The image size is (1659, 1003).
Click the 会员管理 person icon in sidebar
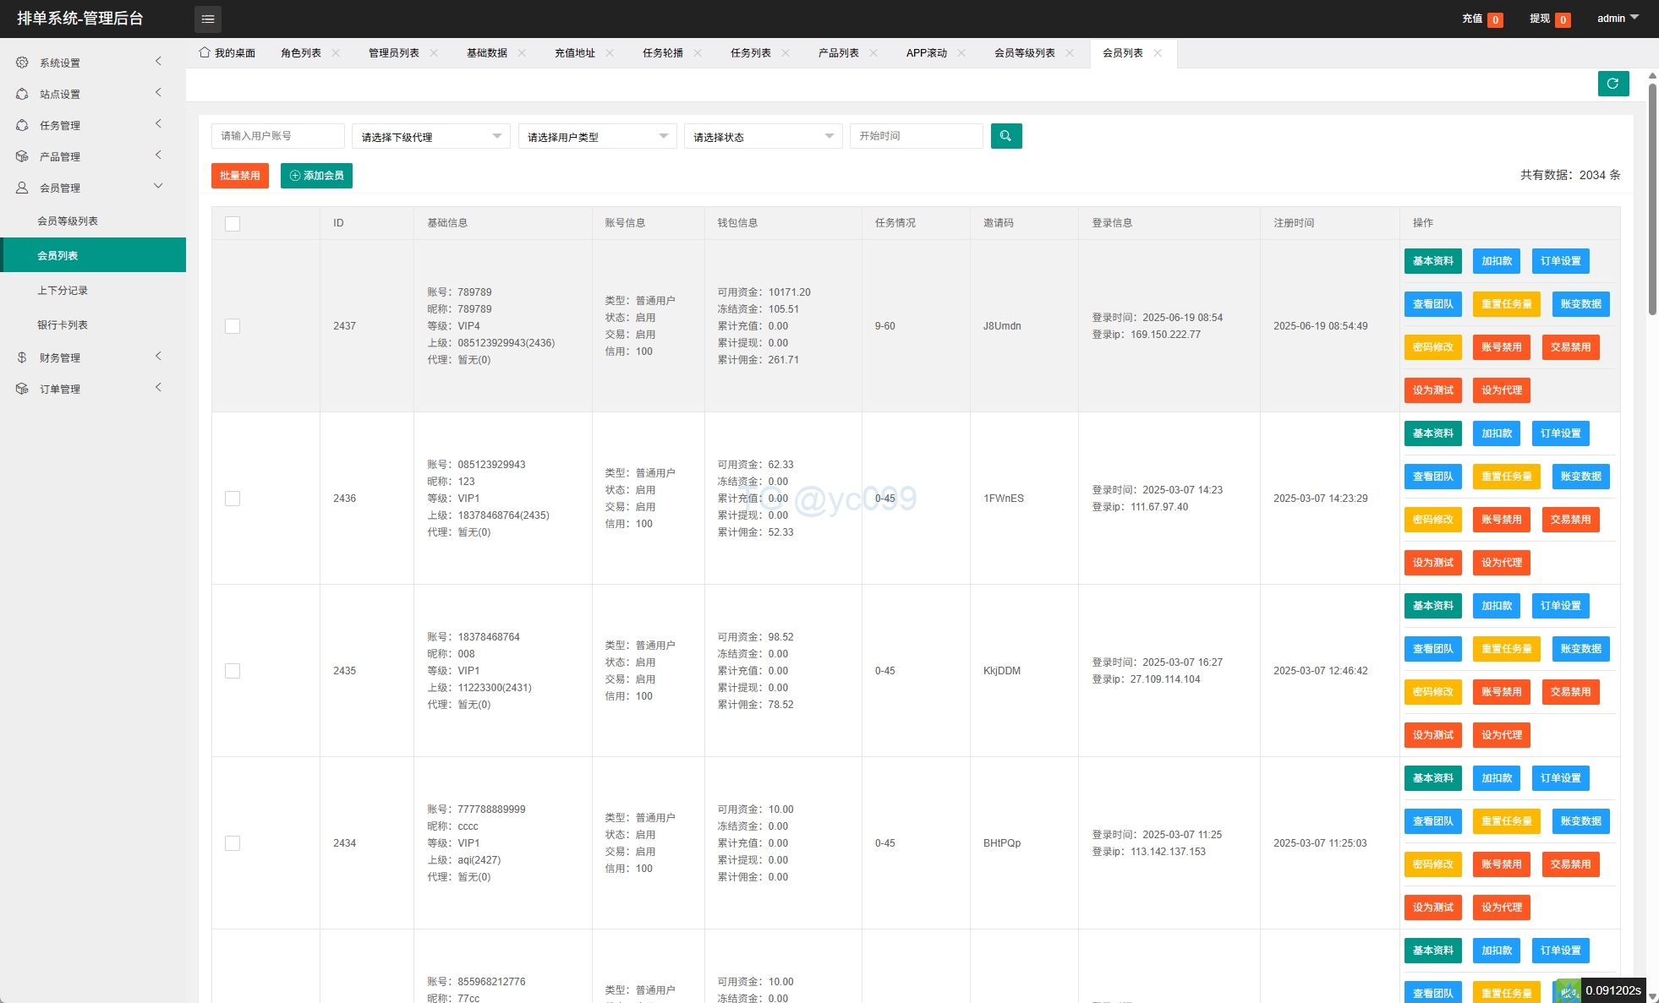22,188
